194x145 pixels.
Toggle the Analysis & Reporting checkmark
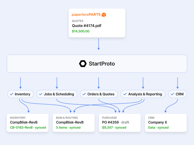click(125, 94)
